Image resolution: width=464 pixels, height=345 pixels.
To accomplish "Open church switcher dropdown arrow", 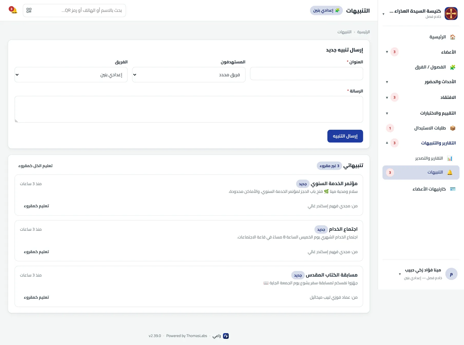I will (383, 14).
